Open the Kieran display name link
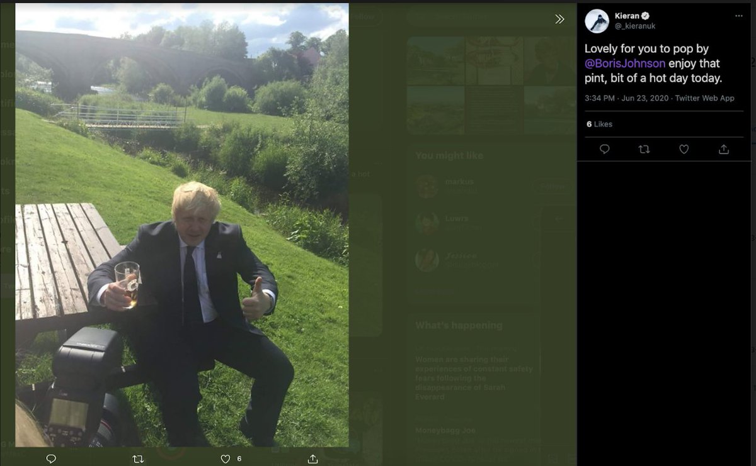This screenshot has width=756, height=466. [x=627, y=16]
